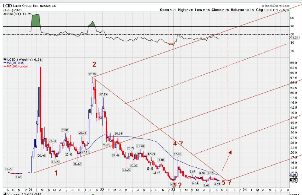Click the Volume 19.7M header value

pos(242,10)
